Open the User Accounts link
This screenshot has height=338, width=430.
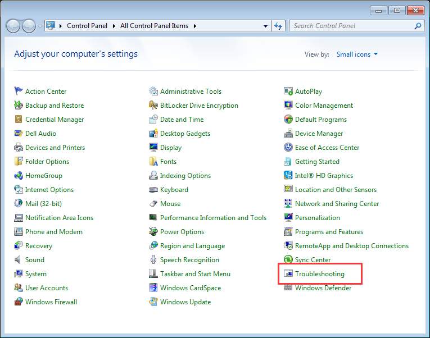pos(47,288)
